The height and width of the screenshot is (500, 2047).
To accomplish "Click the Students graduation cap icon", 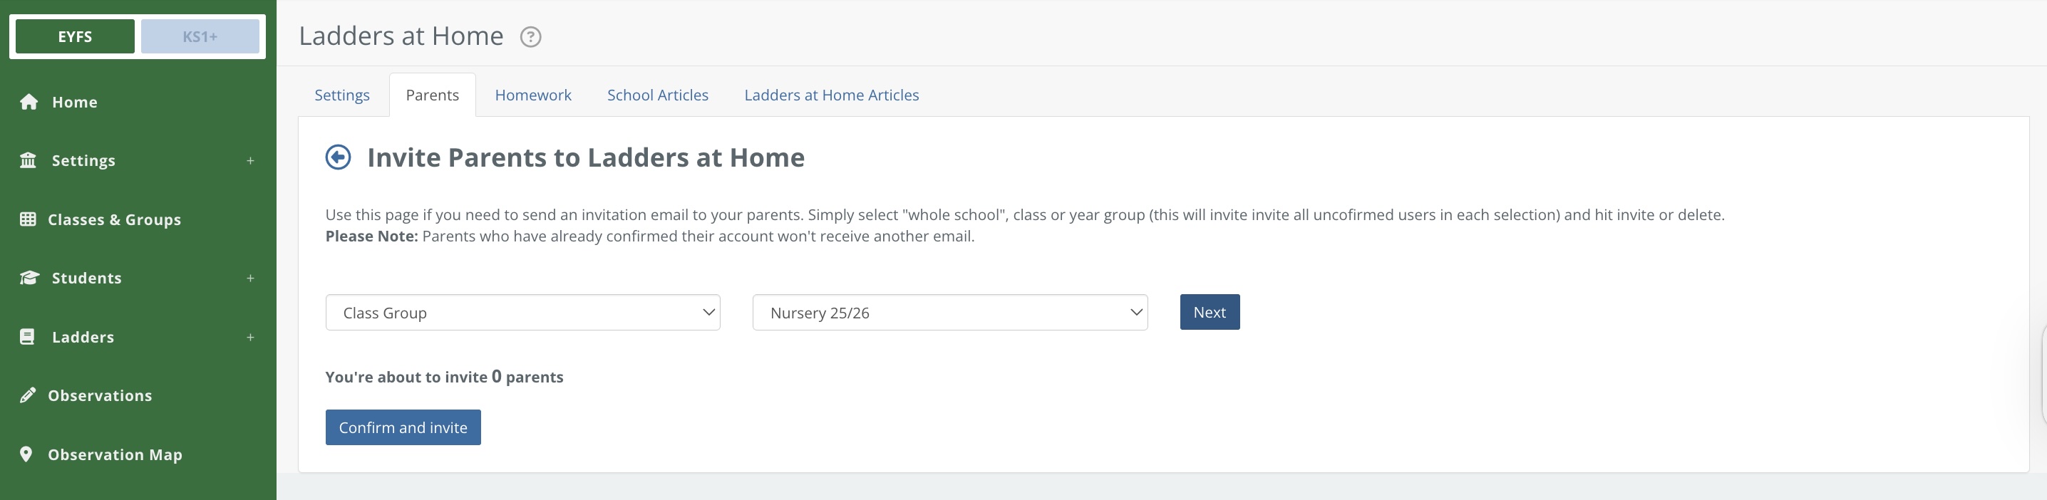I will click(x=29, y=278).
